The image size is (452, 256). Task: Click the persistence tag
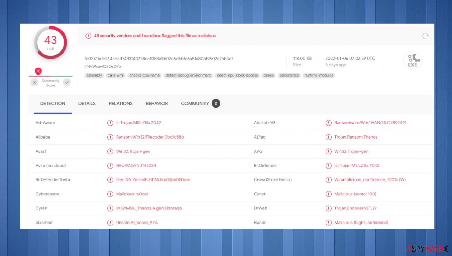[x=289, y=75]
